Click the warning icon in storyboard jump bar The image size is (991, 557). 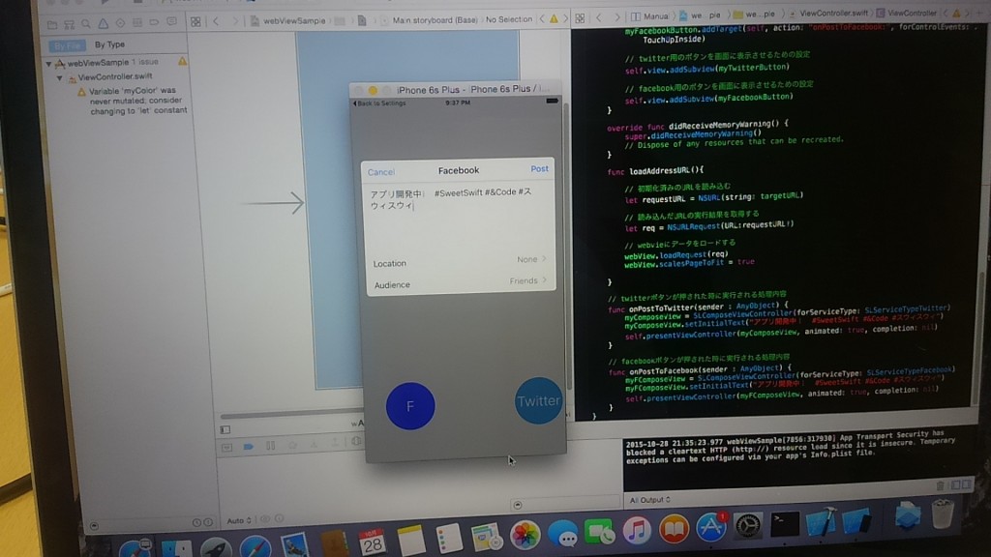[x=554, y=19]
